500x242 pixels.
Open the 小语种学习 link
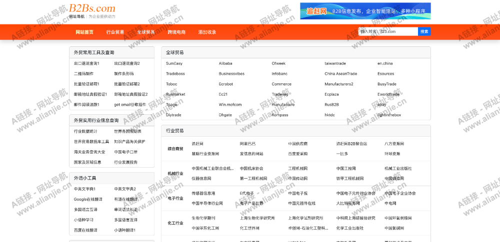pyautogui.click(x=83, y=220)
